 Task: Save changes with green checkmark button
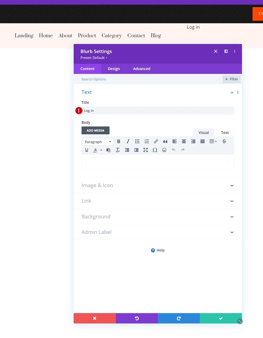tap(221, 318)
